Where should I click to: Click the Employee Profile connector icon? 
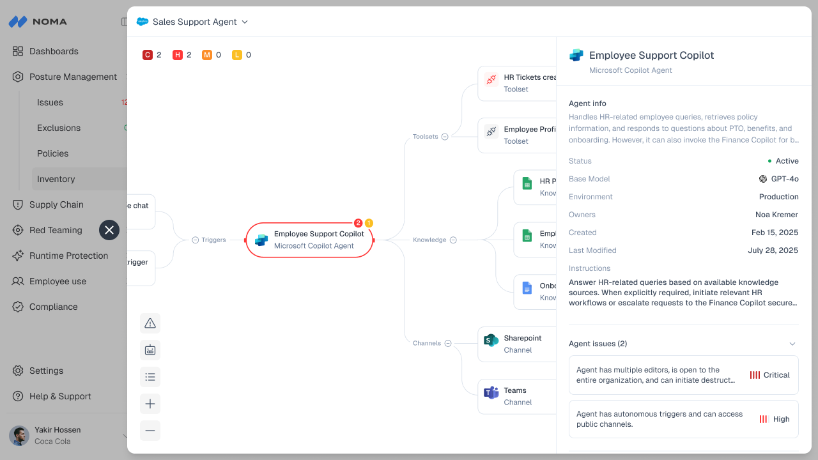(491, 132)
